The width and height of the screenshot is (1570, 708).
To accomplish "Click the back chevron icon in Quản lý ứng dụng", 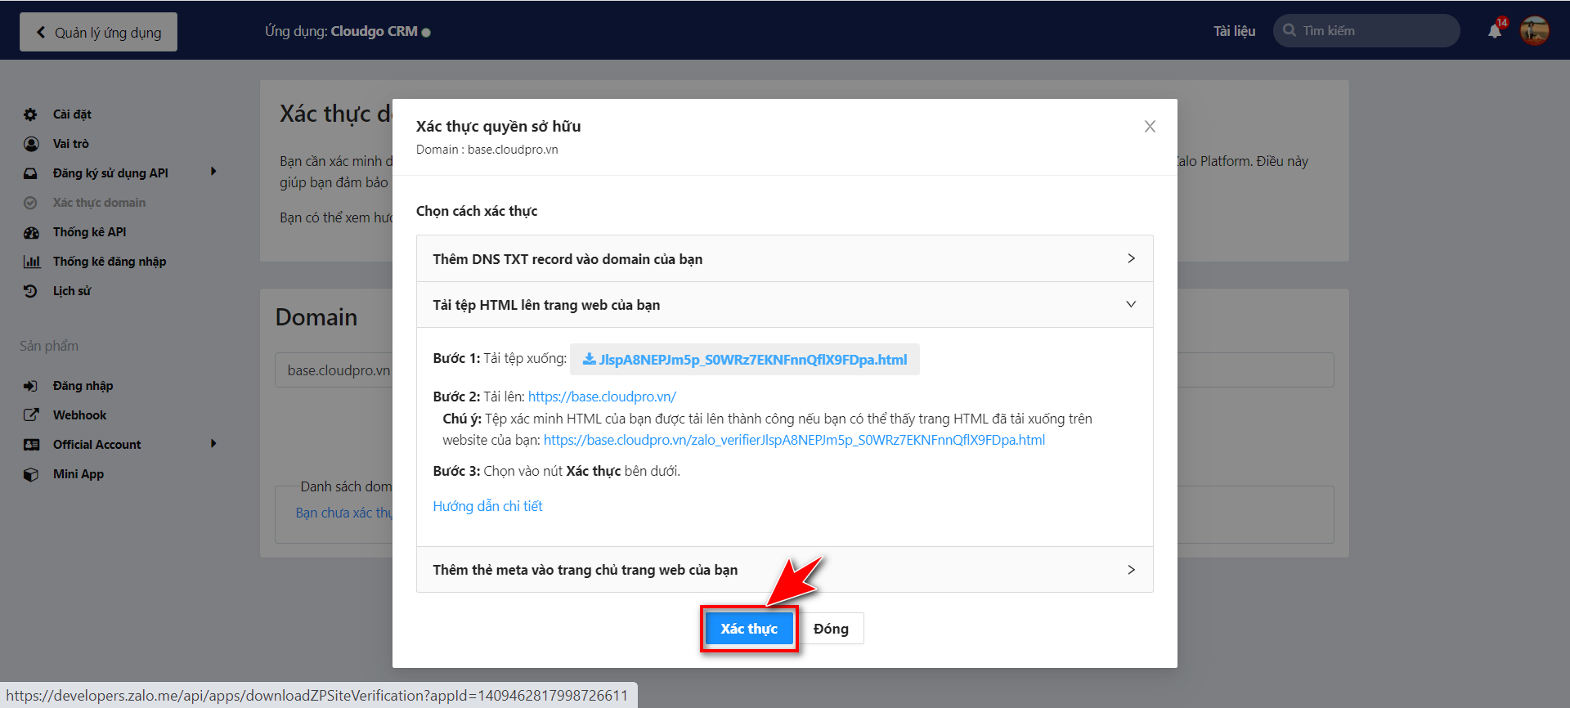I will click(41, 32).
